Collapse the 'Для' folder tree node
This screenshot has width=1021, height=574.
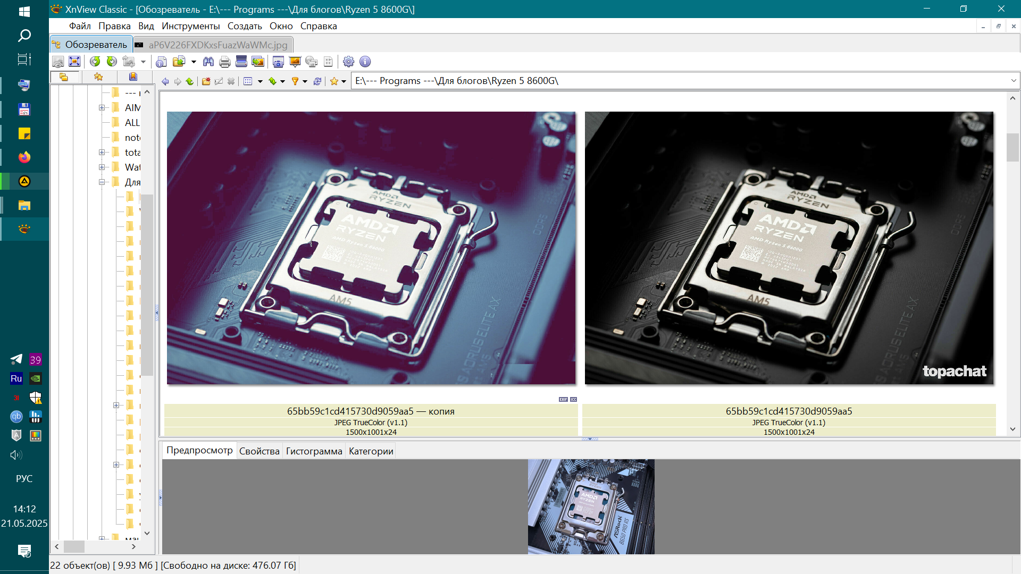[x=102, y=182]
